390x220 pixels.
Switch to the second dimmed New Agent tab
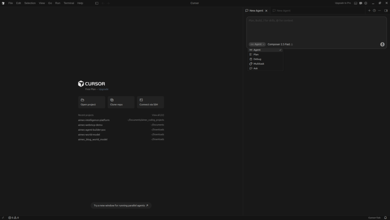tap(281, 11)
